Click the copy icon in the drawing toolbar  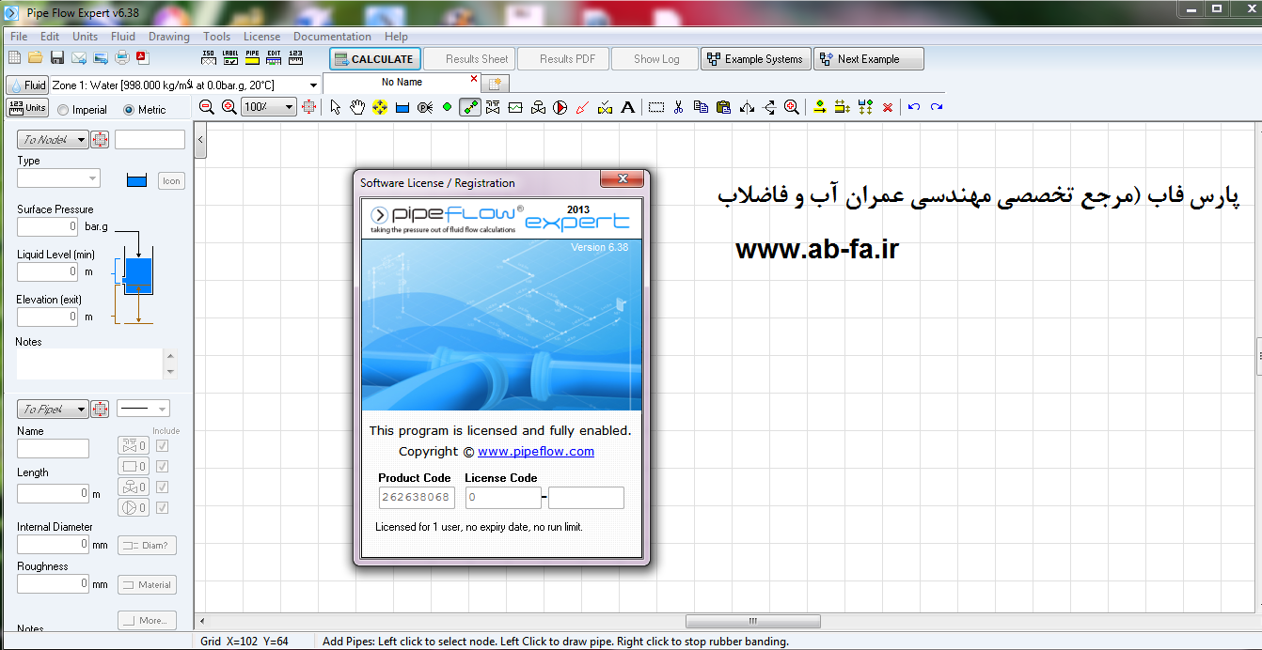701,107
